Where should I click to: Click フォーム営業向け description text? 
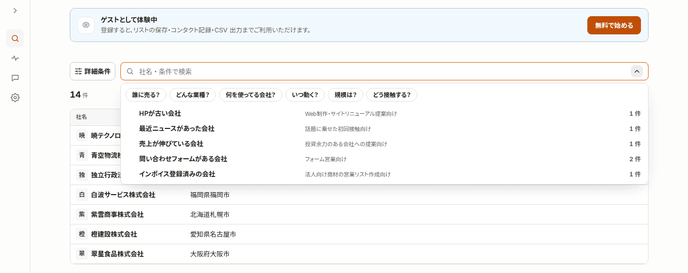[326, 159]
